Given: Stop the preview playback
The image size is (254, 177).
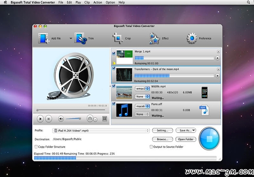Looking at the screenshot, I should click(x=49, y=119).
